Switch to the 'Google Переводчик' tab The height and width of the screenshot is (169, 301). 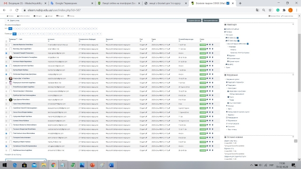(x=71, y=3)
